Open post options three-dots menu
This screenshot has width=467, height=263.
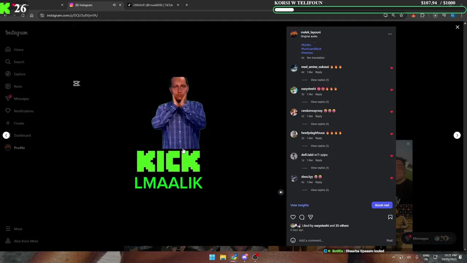click(x=390, y=34)
